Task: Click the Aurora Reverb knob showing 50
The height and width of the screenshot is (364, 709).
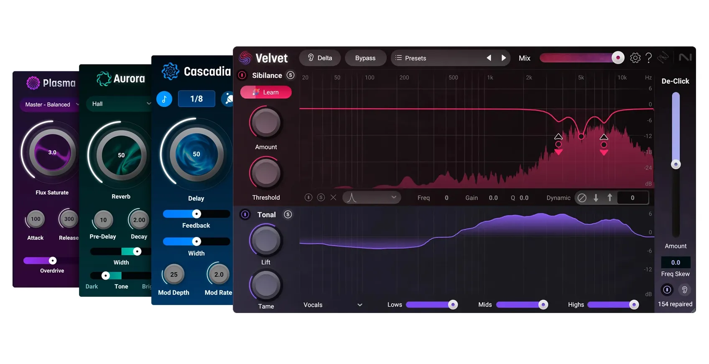Action: [121, 155]
